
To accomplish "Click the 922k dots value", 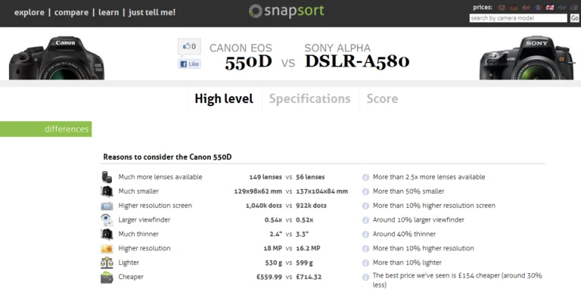I will tap(311, 206).
